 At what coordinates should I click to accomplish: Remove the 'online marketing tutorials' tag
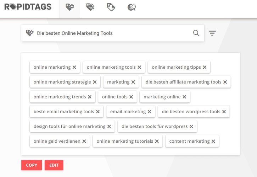[157, 141]
